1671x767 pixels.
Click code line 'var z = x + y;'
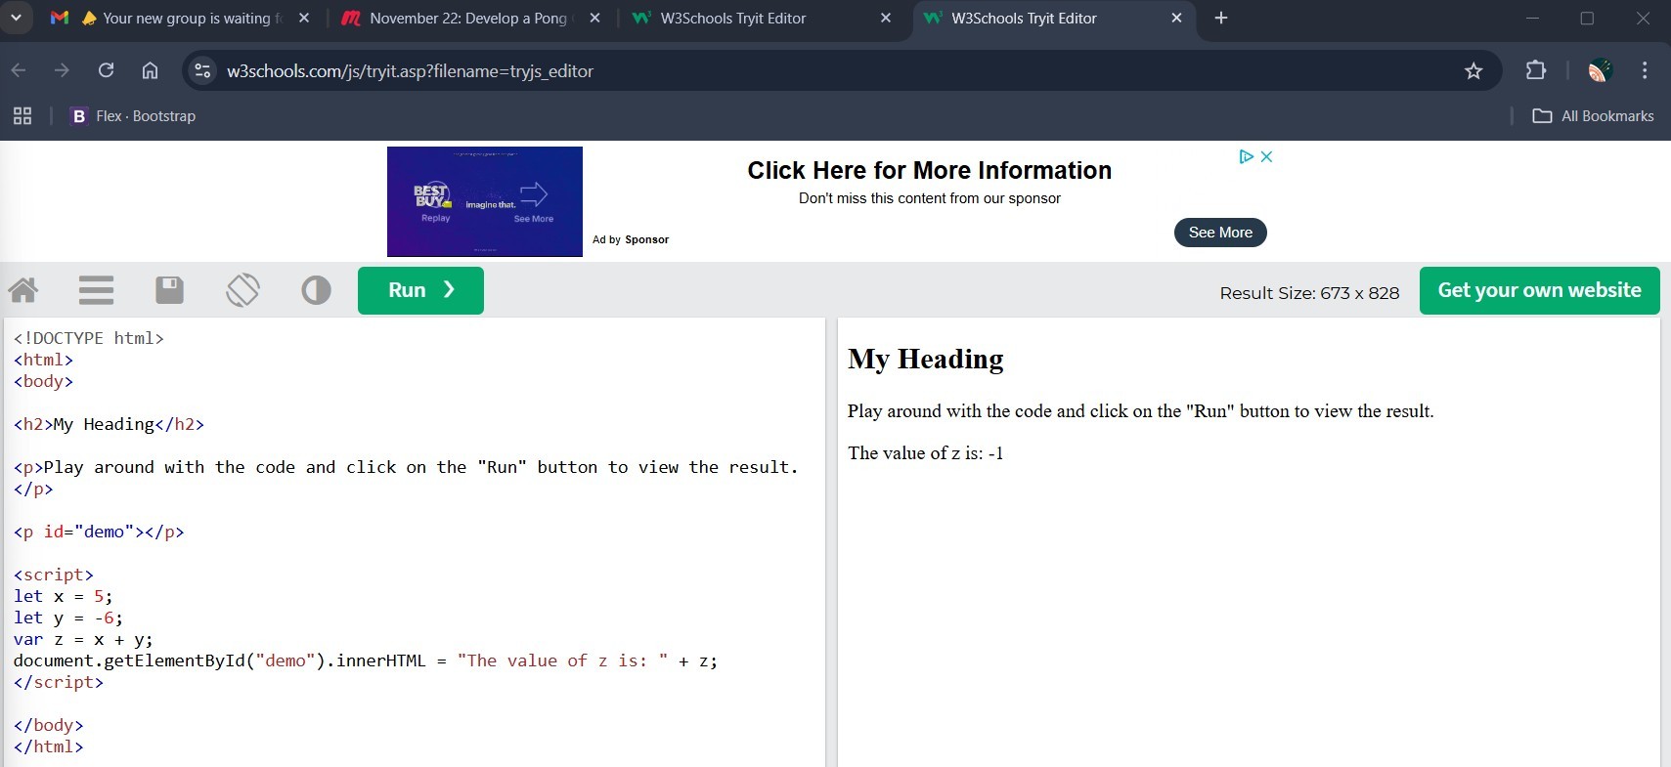point(83,639)
